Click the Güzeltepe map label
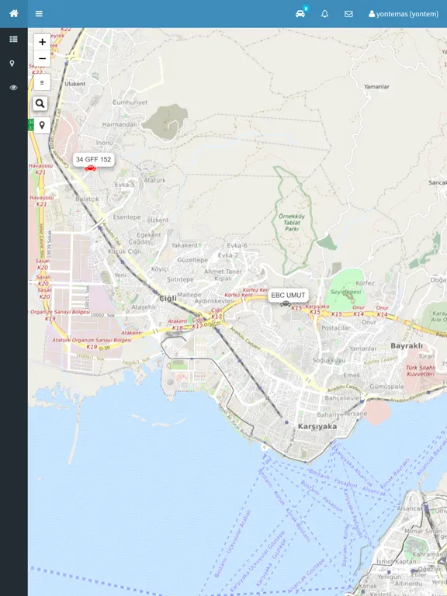This screenshot has height=596, width=447. [192, 260]
